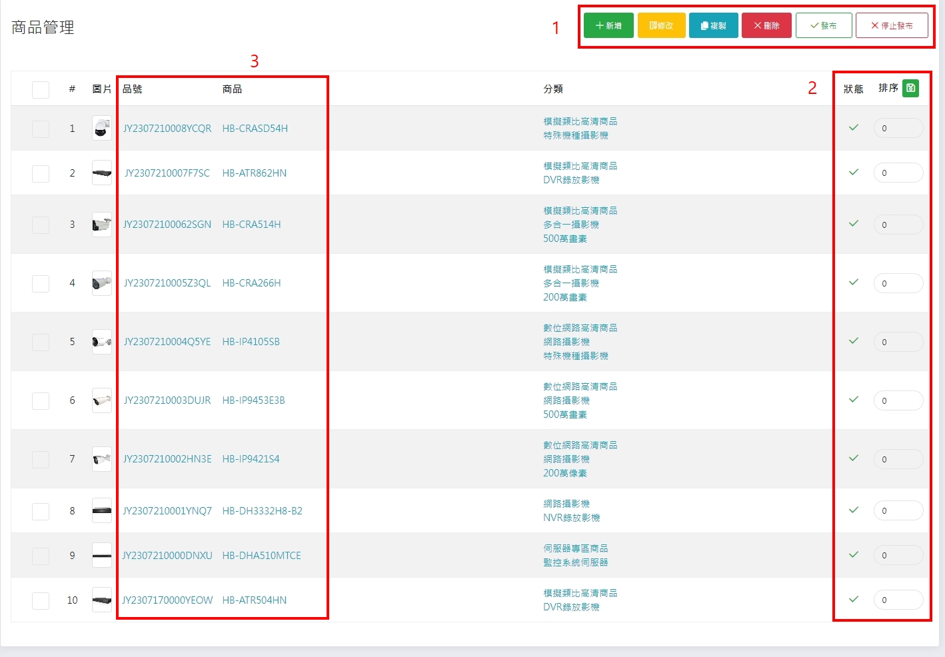Open product number link JY2307210007F7SC
The width and height of the screenshot is (945, 657).
pyautogui.click(x=167, y=173)
